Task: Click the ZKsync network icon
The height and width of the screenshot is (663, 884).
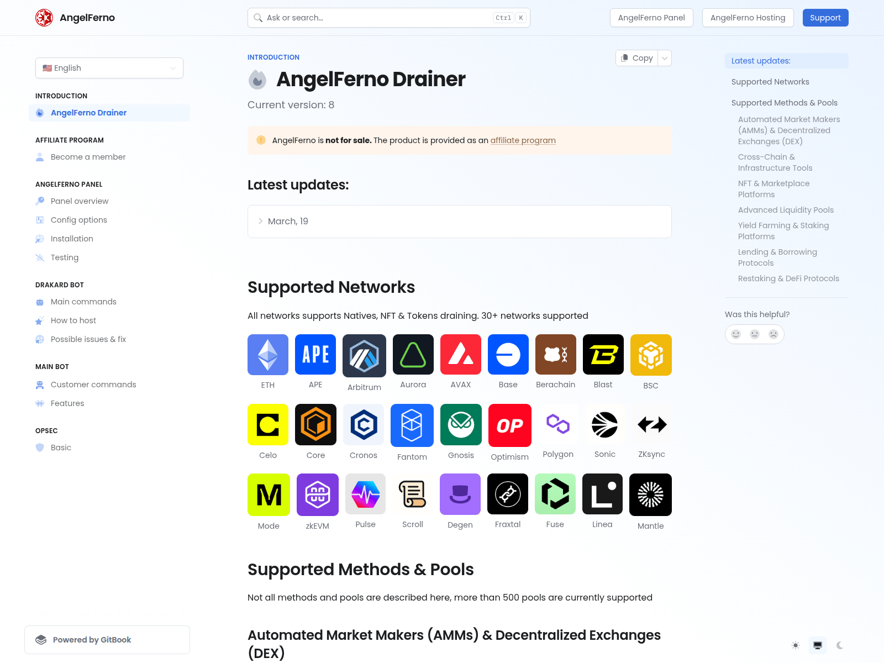Action: (652, 424)
